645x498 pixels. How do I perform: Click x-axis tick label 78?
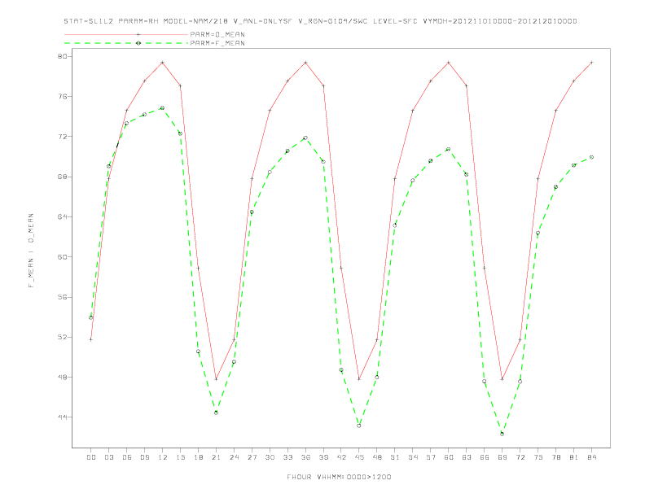tap(556, 457)
